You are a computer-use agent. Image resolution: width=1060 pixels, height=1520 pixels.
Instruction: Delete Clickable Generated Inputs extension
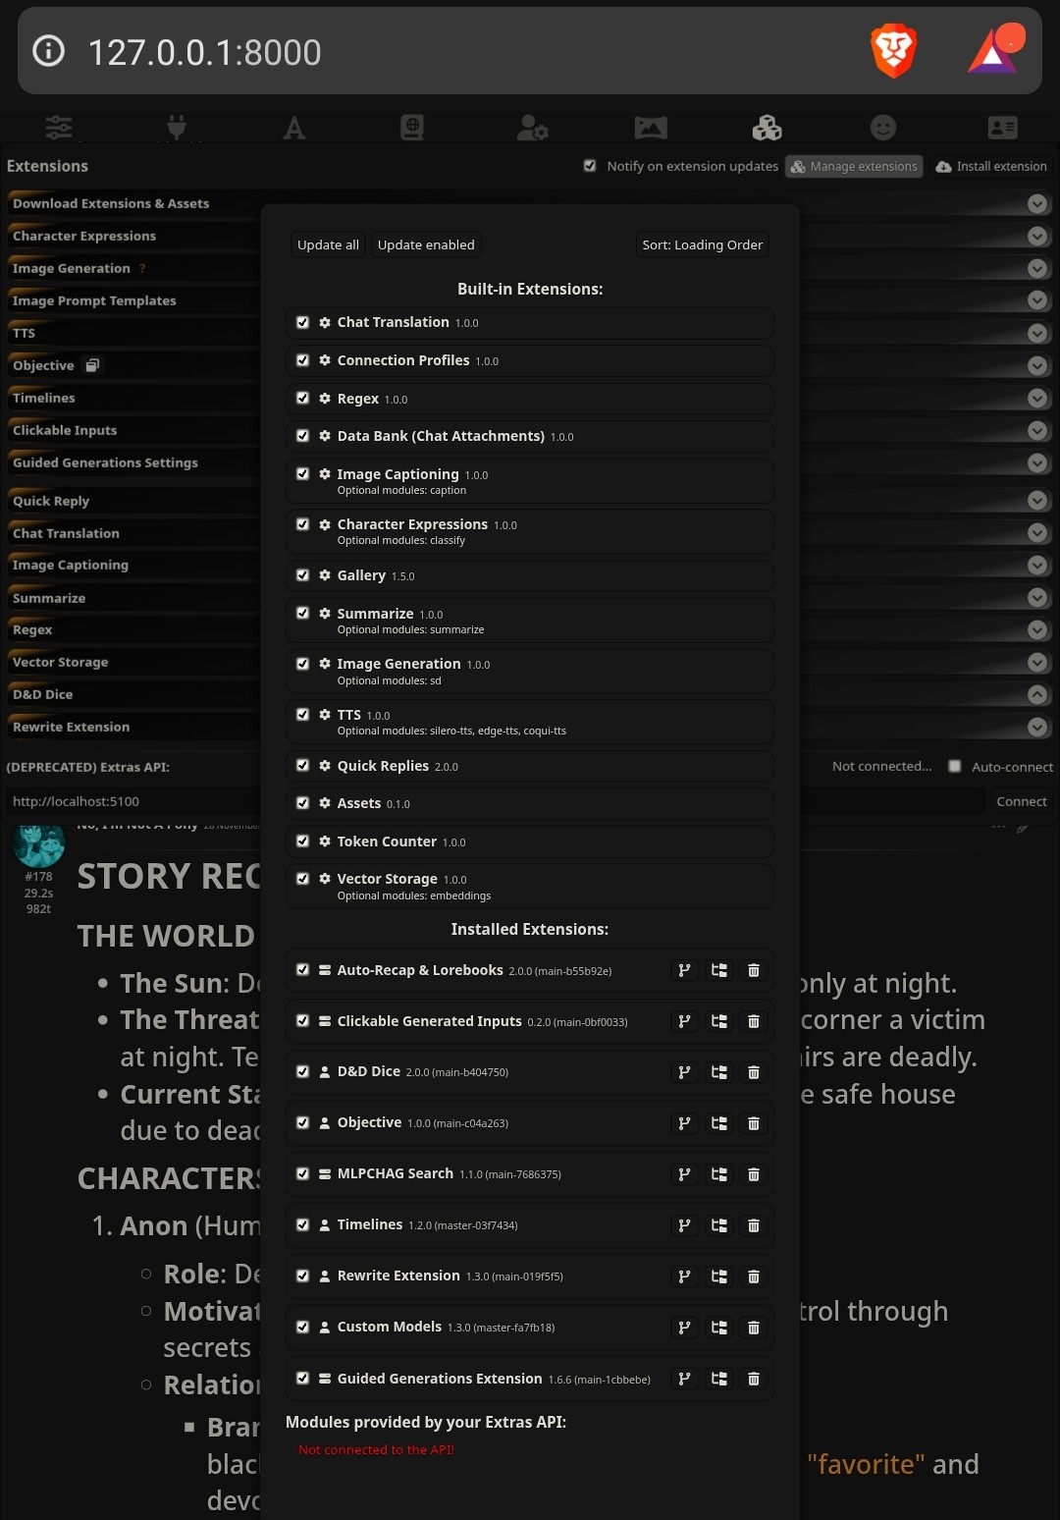click(754, 1021)
